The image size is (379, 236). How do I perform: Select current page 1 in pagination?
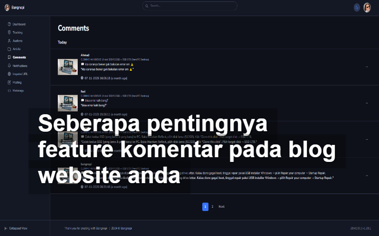point(205,206)
